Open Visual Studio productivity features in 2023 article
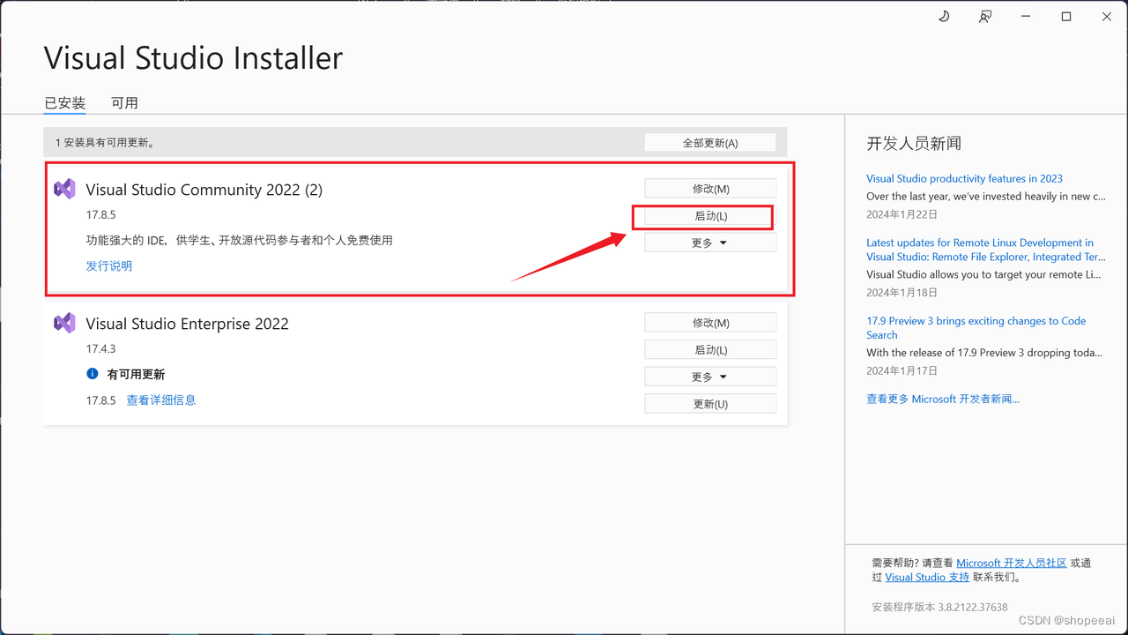Image resolution: width=1128 pixels, height=635 pixels. pos(964,178)
